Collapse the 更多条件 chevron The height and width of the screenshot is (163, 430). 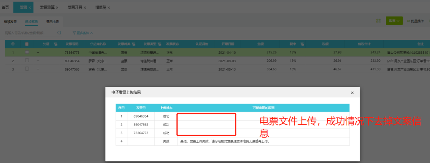(x=91, y=33)
